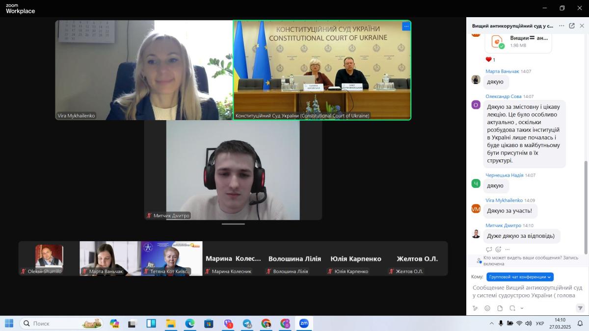Click the send message arrow icon
Viewport: 589px width, 331px height.
pos(580,308)
